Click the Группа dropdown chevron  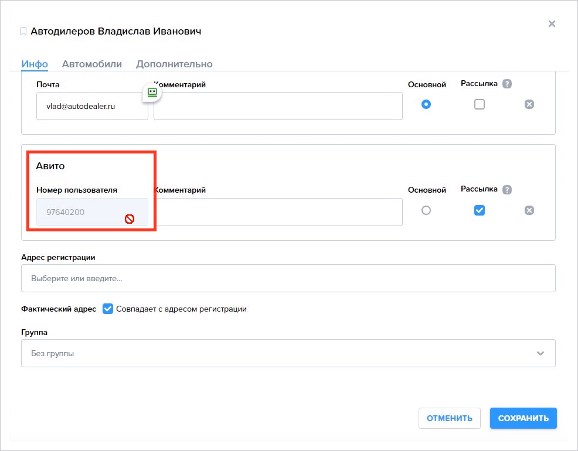540,353
